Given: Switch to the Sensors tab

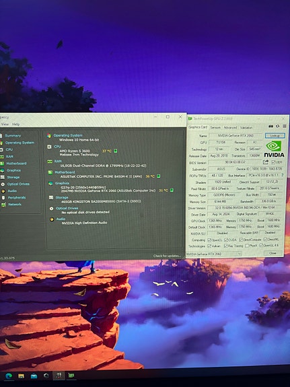Looking at the screenshot, I should pos(215,128).
